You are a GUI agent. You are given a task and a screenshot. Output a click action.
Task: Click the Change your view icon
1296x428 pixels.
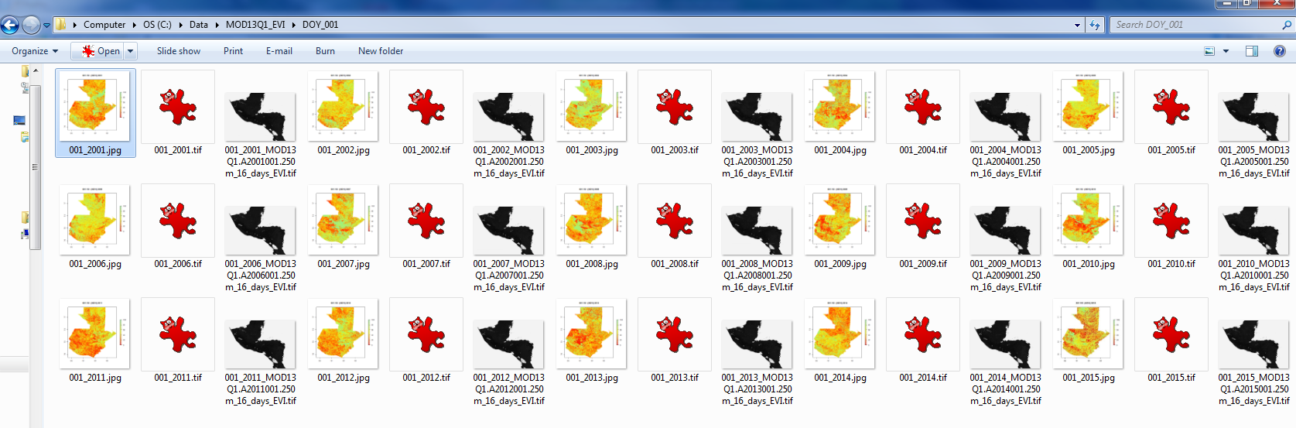tap(1209, 51)
